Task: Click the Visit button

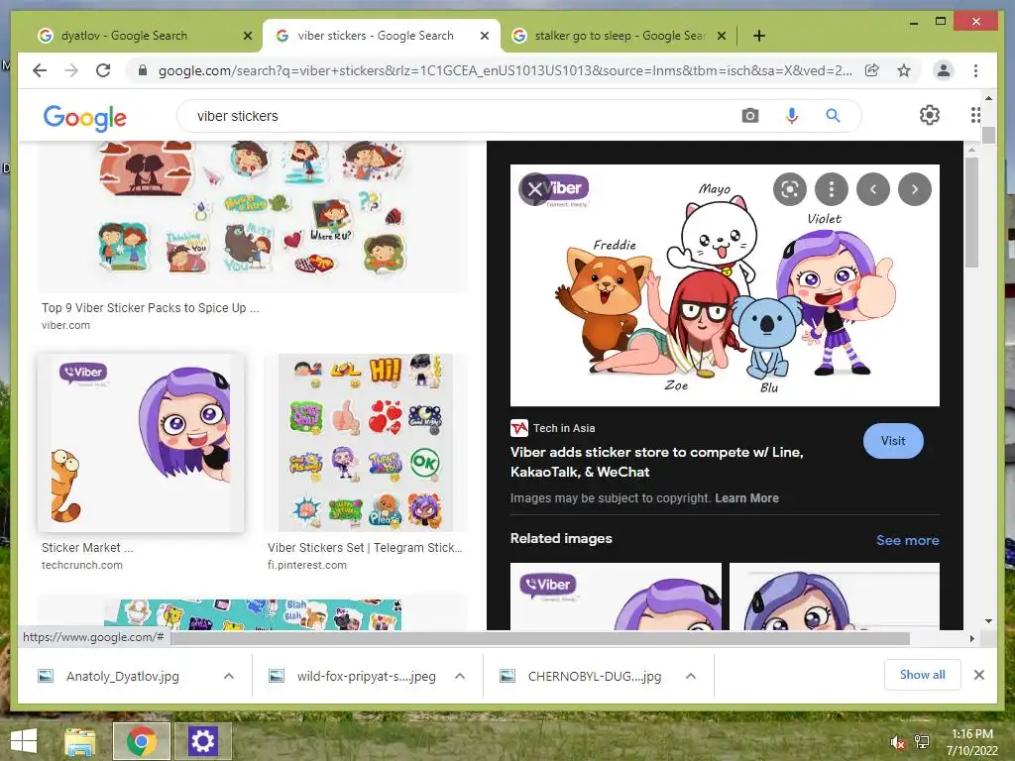Action: [893, 441]
